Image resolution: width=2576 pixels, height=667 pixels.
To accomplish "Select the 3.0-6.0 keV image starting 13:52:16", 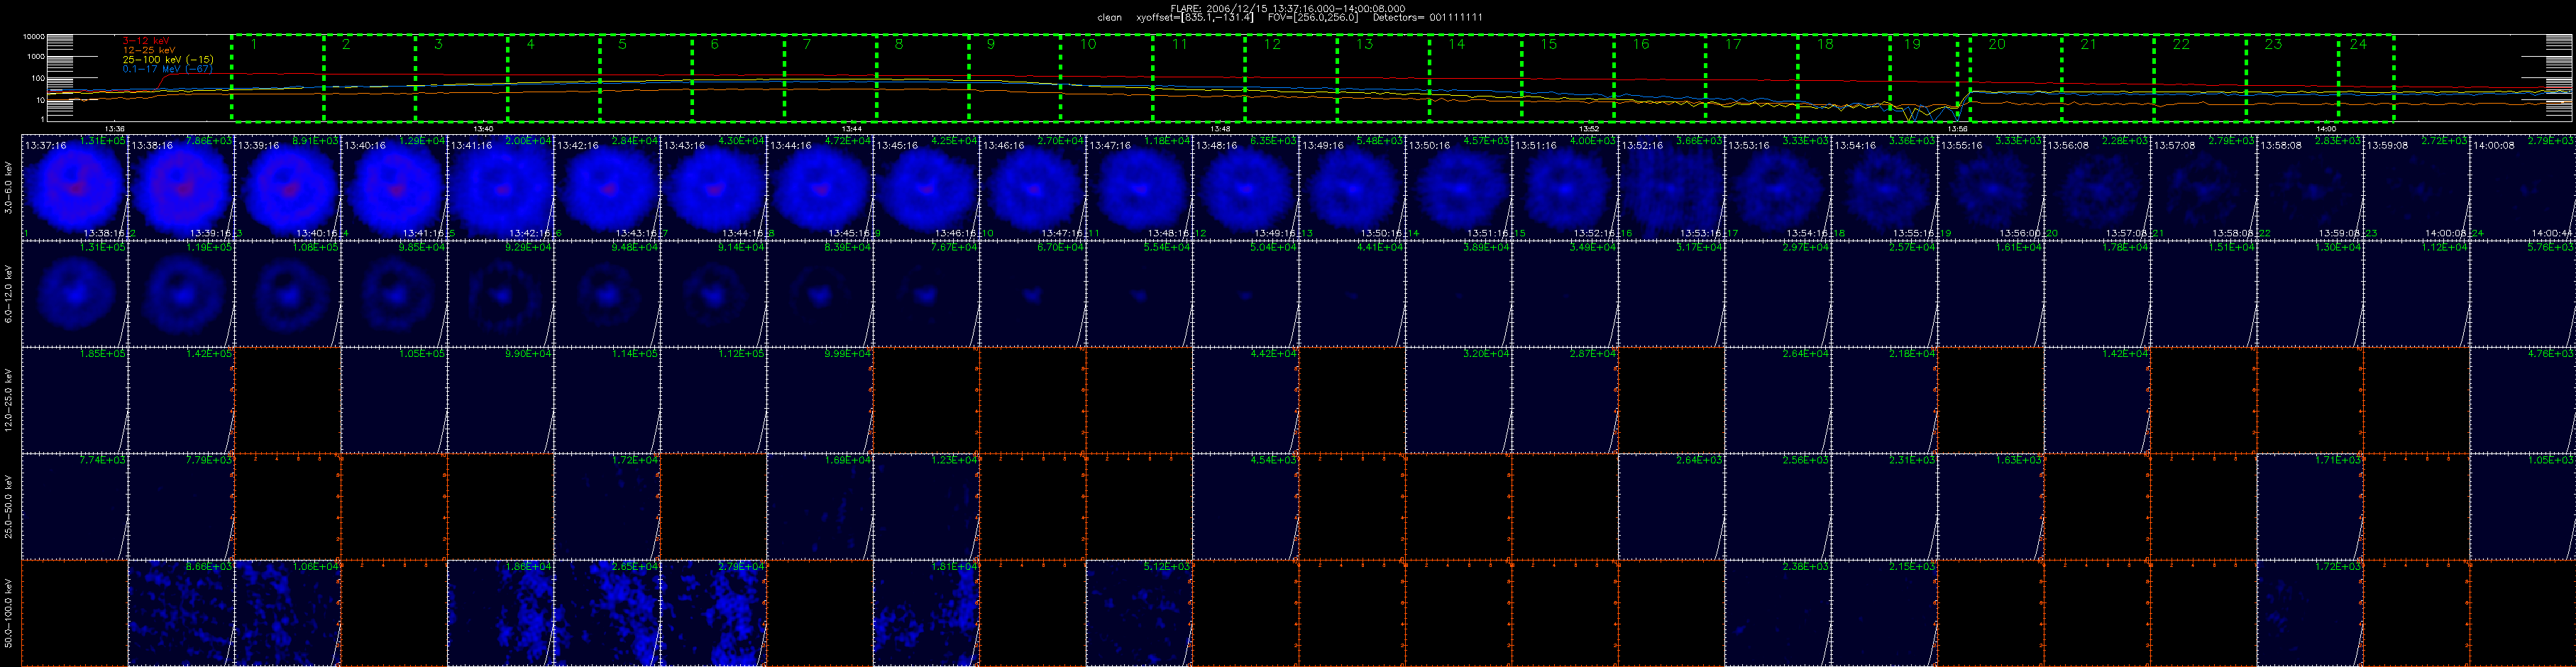I will click(x=1672, y=187).
